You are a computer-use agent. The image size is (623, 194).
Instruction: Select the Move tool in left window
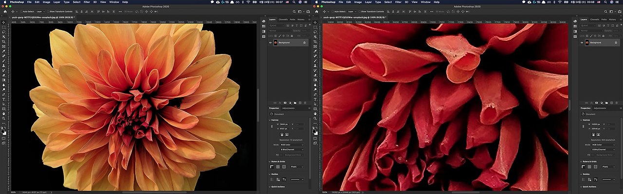3,22
